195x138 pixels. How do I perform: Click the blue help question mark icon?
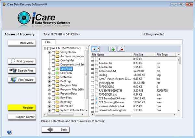coord(9,132)
